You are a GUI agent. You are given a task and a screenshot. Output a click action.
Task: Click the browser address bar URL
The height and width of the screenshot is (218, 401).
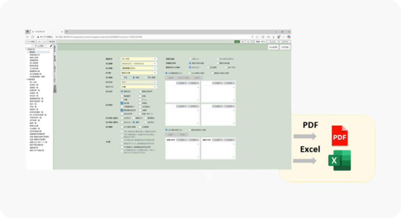pos(99,37)
